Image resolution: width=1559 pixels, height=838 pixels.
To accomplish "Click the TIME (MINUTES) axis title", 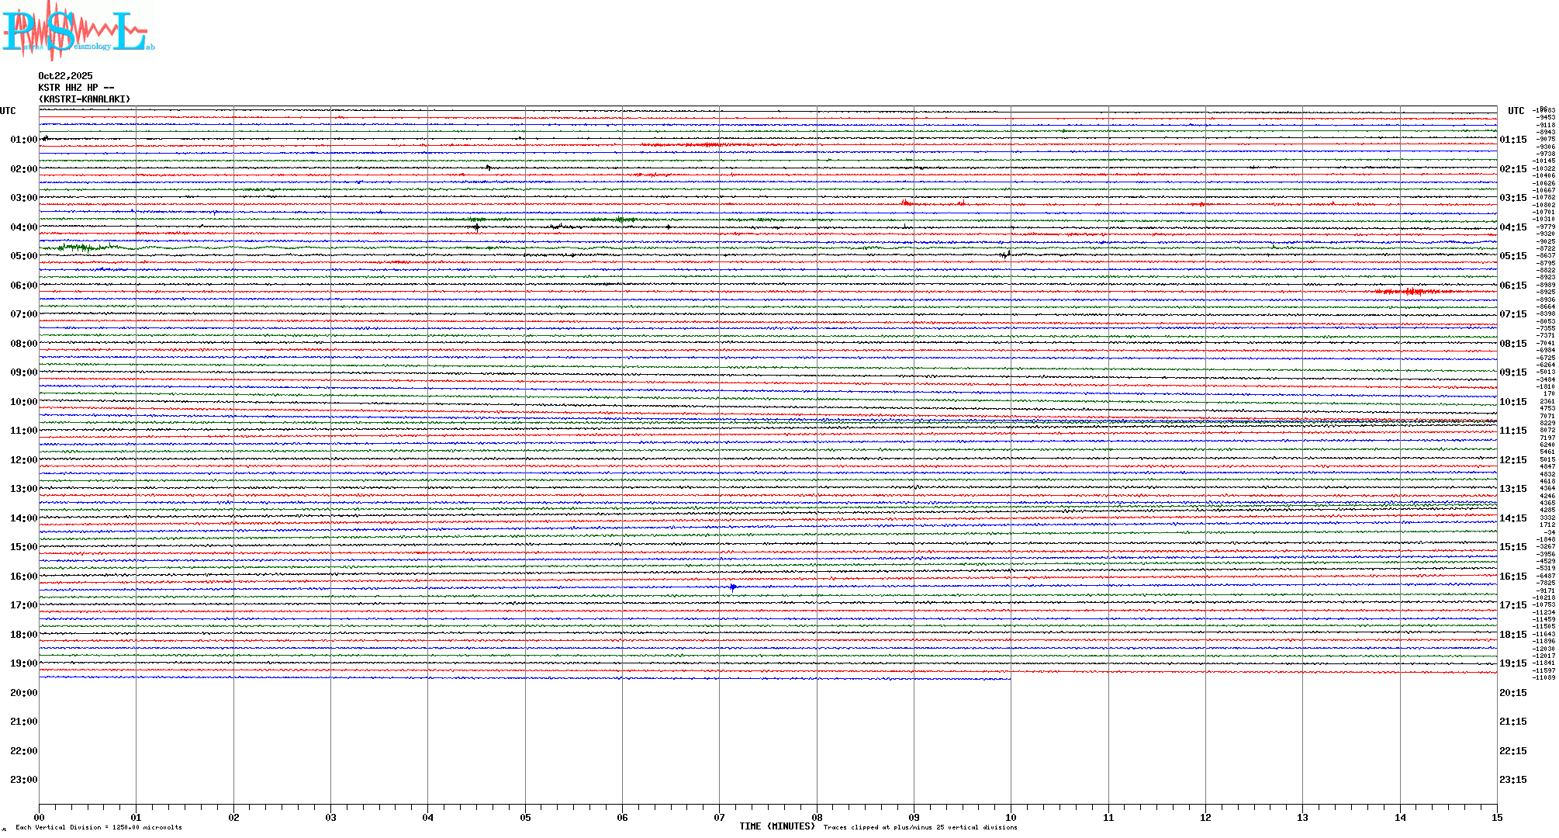I will click(776, 826).
